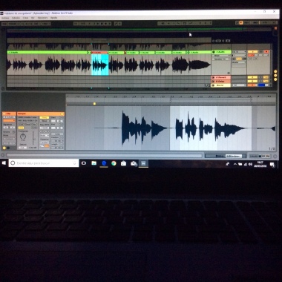Click the Sample box title bar
The width and height of the screenshot is (282, 282).
click(41, 114)
